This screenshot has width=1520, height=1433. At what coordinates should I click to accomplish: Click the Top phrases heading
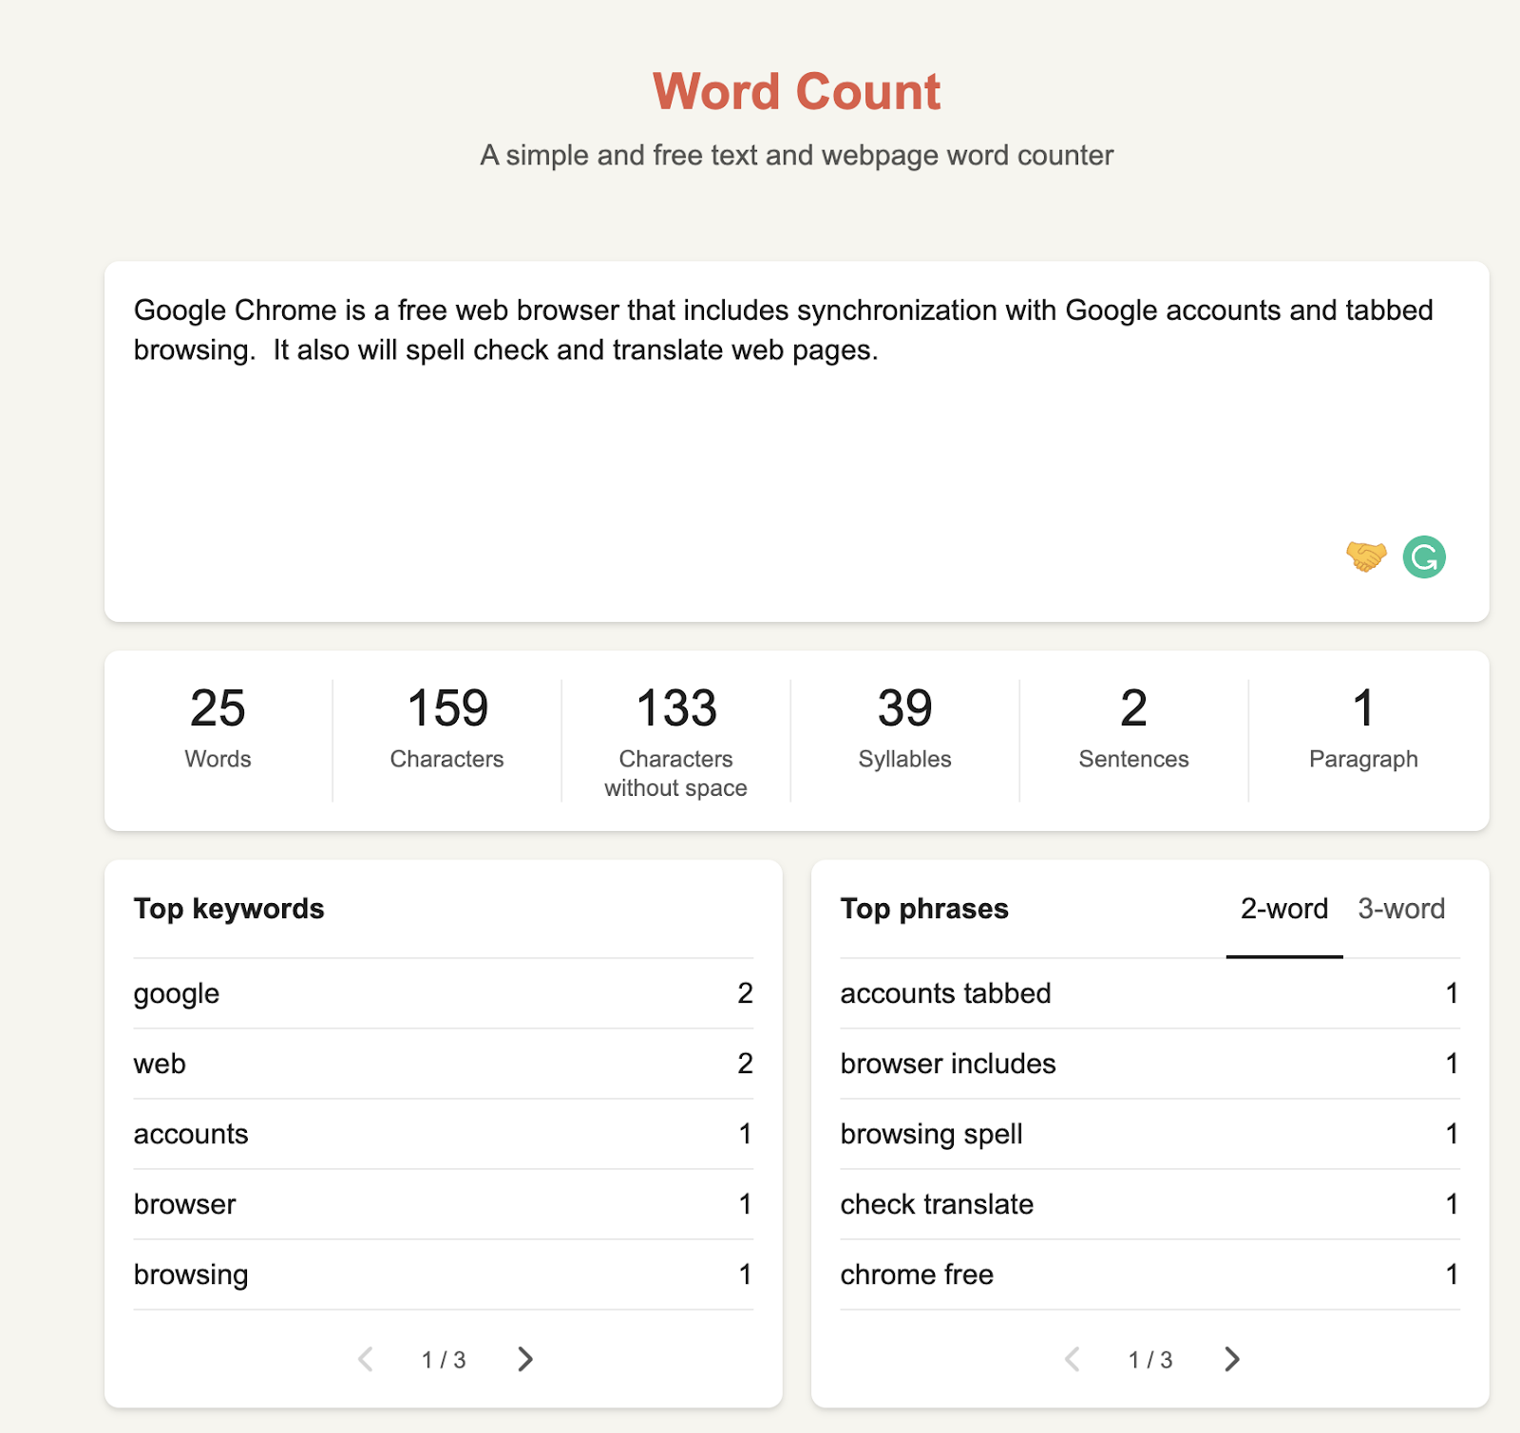pyautogui.click(x=924, y=909)
